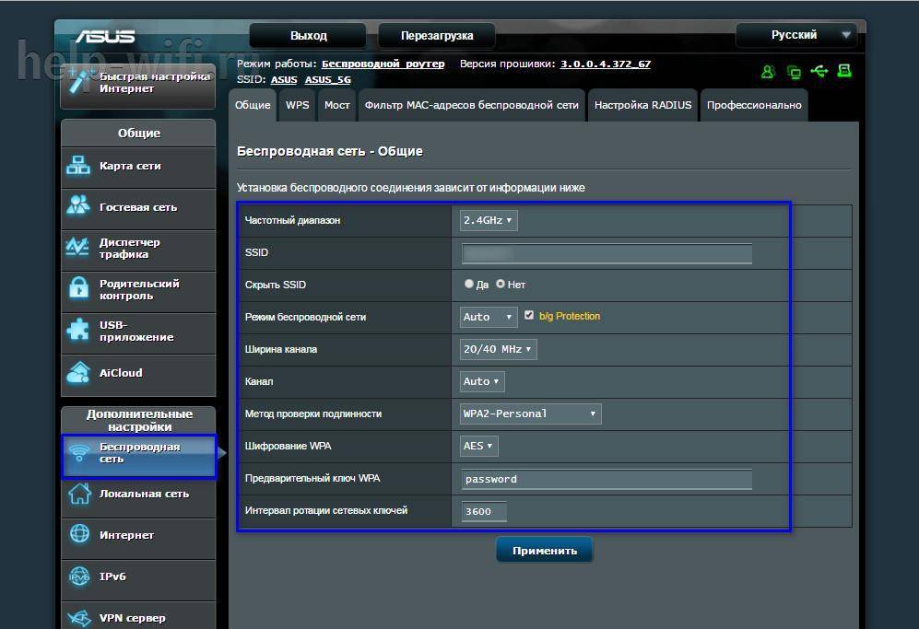Expand the WPA2-Personal authentication dropdown

(x=530, y=414)
